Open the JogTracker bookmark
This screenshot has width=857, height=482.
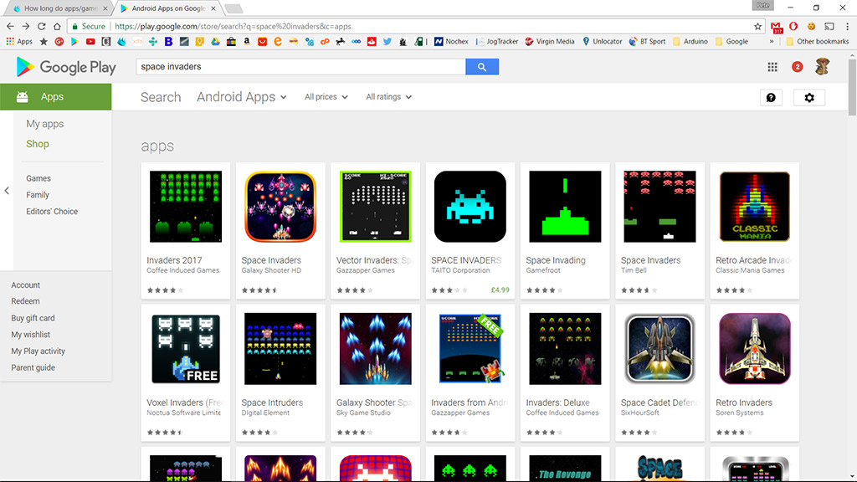pos(497,42)
